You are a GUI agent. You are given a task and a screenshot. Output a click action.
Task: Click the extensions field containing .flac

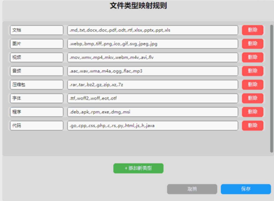(153, 71)
